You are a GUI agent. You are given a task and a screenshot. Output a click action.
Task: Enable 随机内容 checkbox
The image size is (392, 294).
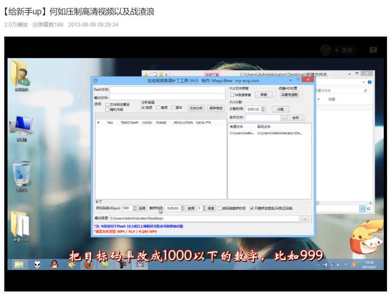[107, 110]
